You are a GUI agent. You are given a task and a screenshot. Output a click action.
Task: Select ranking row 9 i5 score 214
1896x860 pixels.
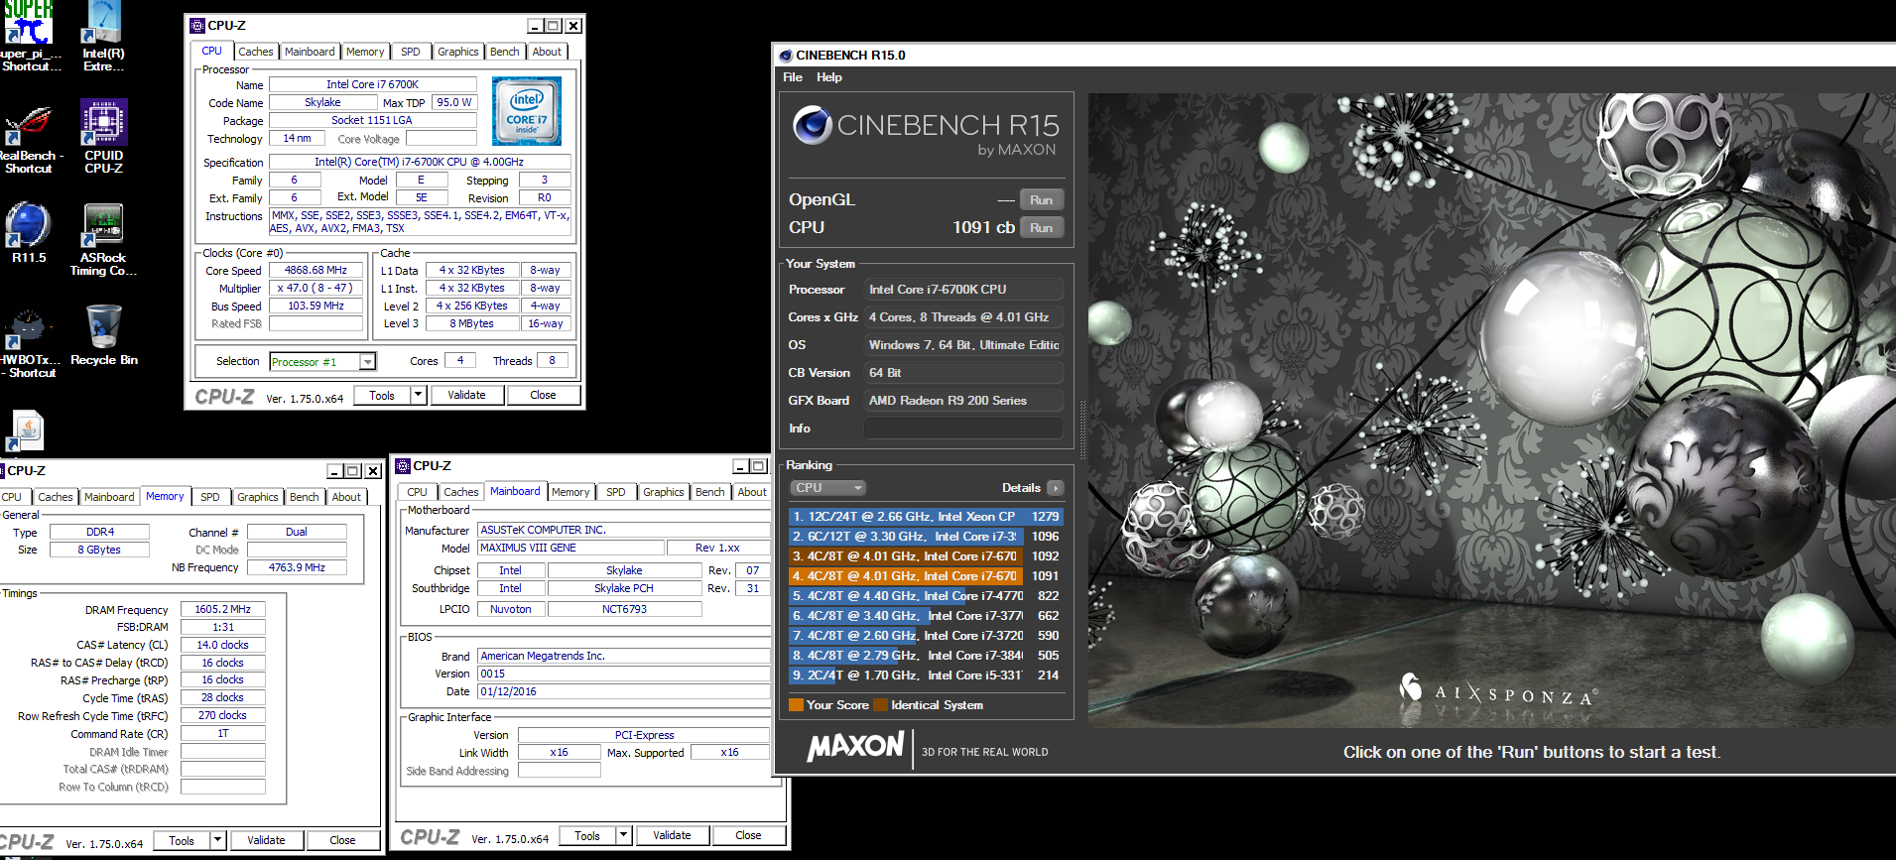click(x=926, y=676)
